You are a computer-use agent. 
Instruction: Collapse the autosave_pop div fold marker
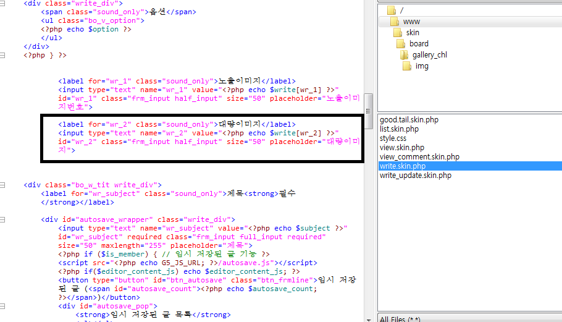coord(3,306)
